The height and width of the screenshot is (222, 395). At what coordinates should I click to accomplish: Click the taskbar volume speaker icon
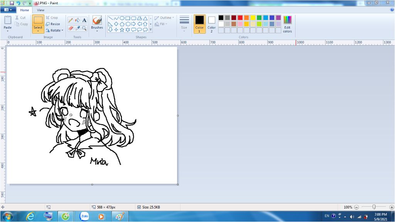(x=352, y=217)
